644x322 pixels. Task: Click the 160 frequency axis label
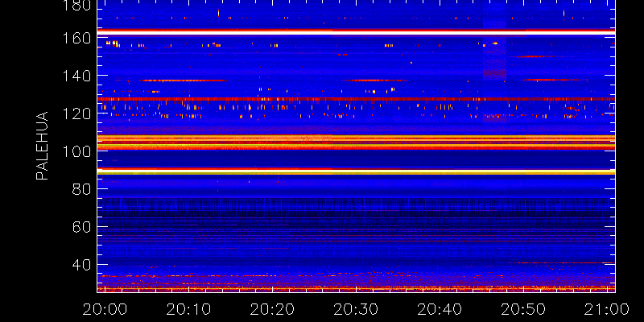tap(76, 38)
